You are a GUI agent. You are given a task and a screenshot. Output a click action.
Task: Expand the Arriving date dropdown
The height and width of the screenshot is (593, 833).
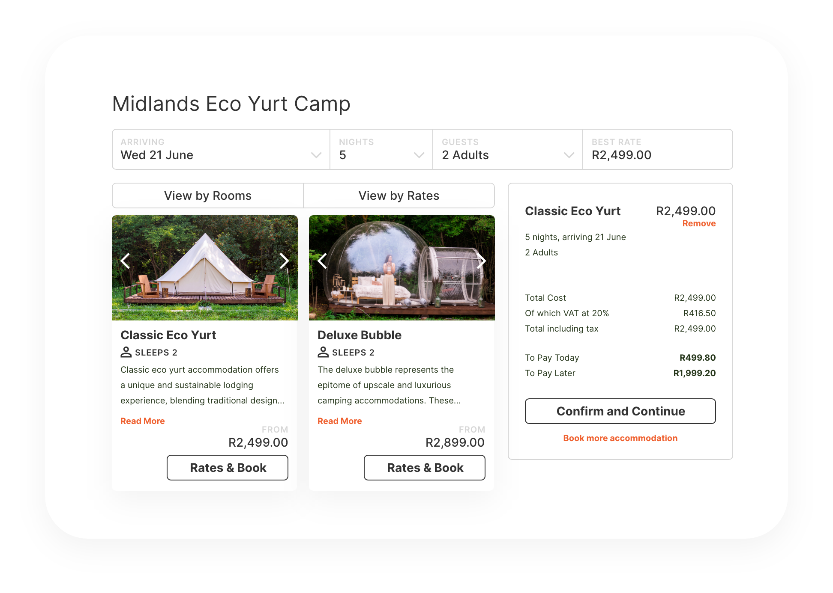[221, 149]
